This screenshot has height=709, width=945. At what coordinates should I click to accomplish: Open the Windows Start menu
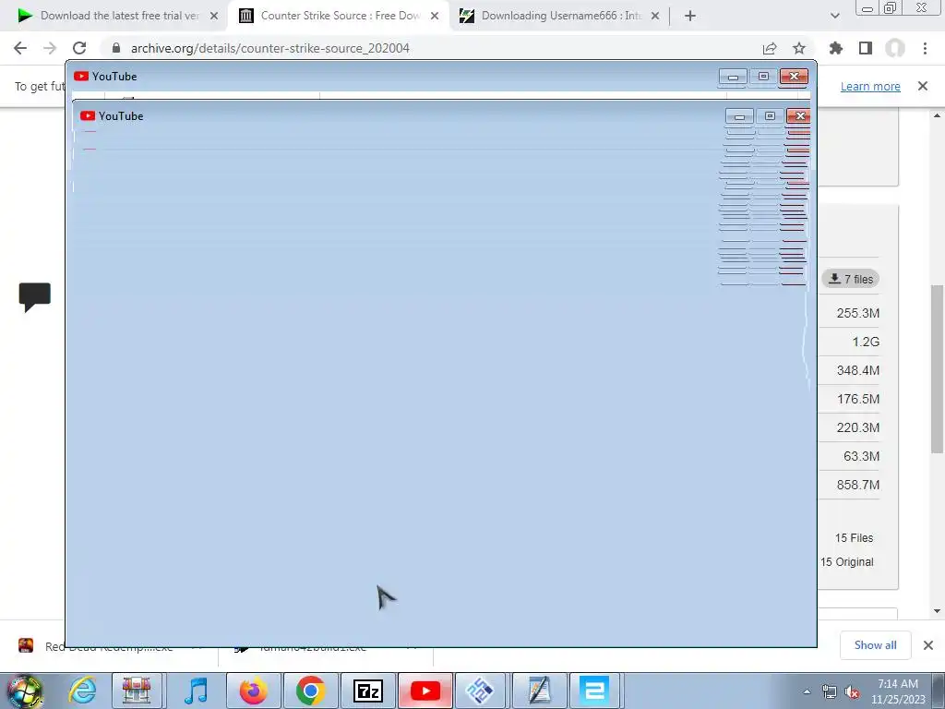click(25, 691)
